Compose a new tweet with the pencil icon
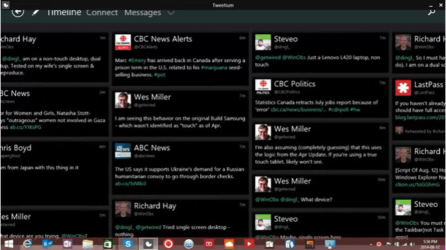The width and height of the screenshot is (446, 250). coord(35,13)
